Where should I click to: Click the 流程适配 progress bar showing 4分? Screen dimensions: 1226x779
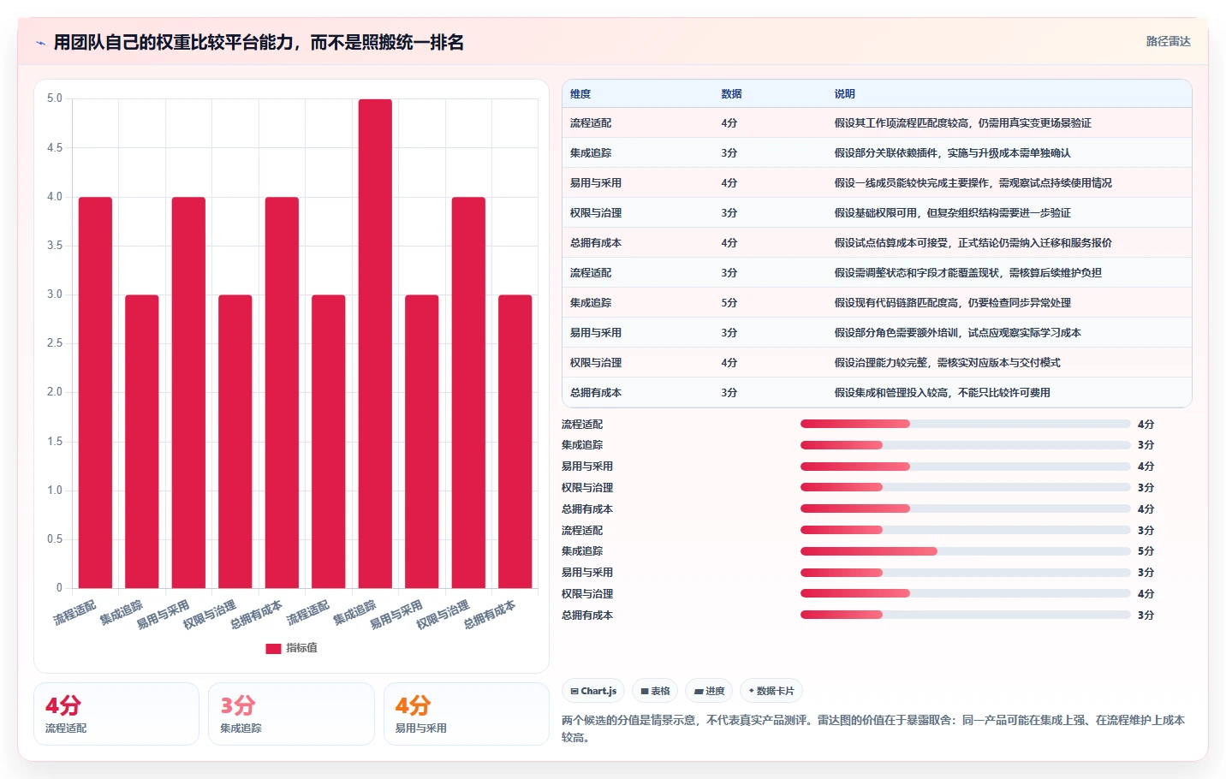coord(966,424)
